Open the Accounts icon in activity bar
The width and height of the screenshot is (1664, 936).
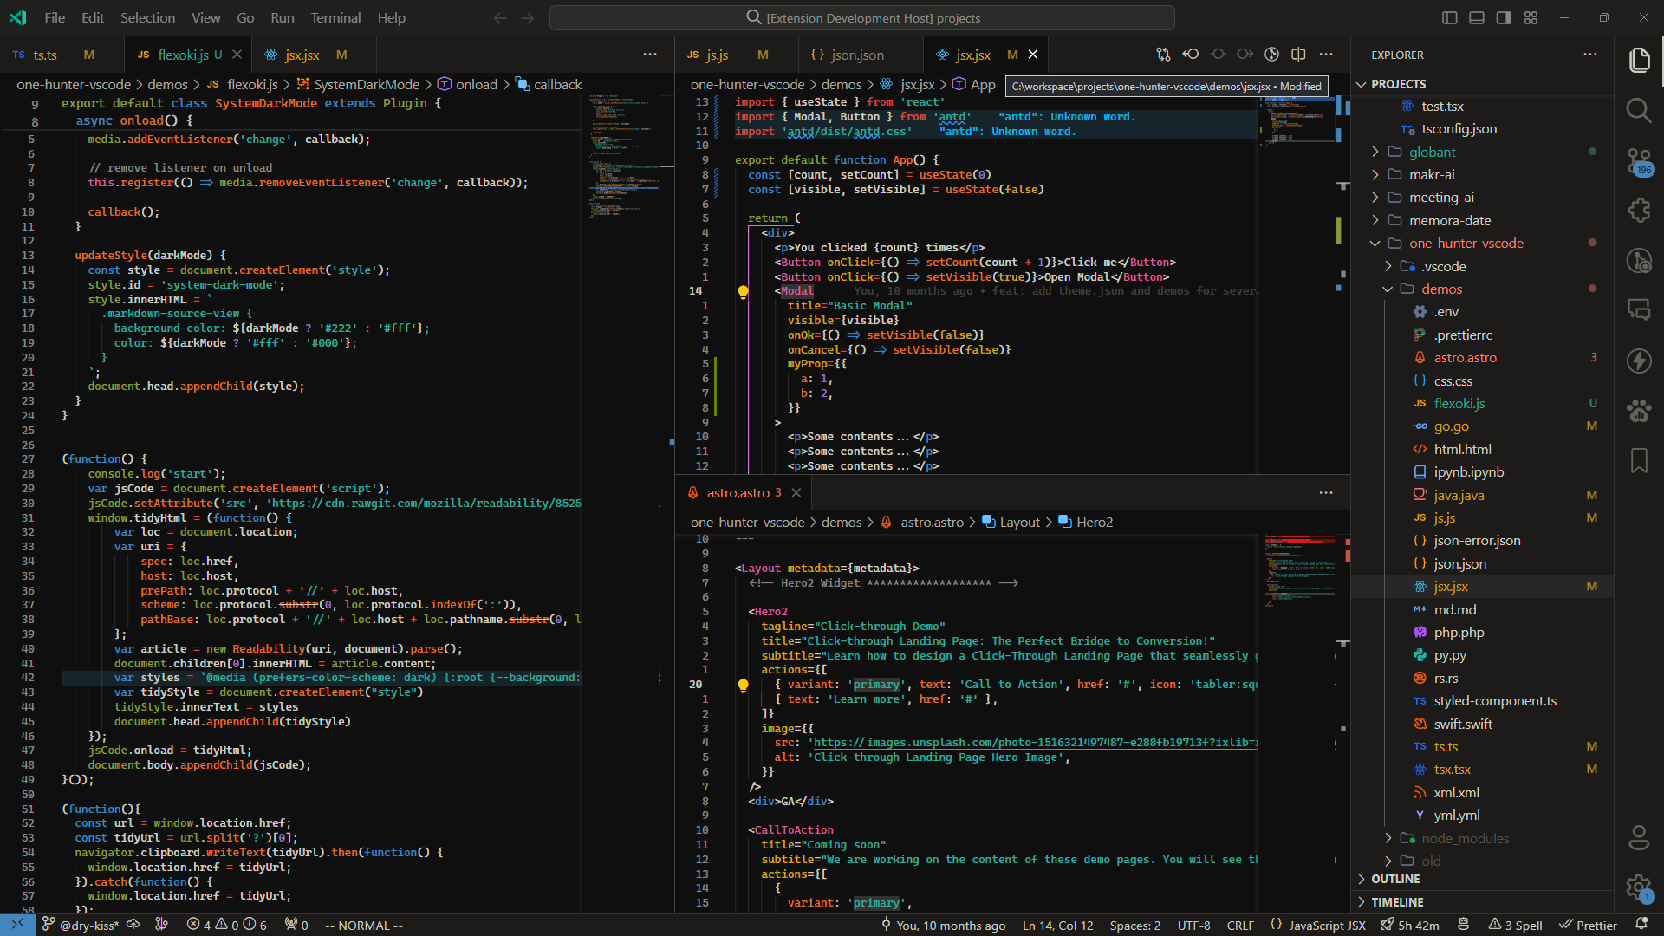tap(1638, 837)
